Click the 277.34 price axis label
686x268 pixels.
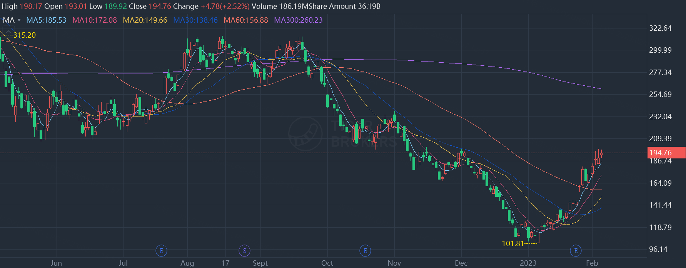click(660, 72)
